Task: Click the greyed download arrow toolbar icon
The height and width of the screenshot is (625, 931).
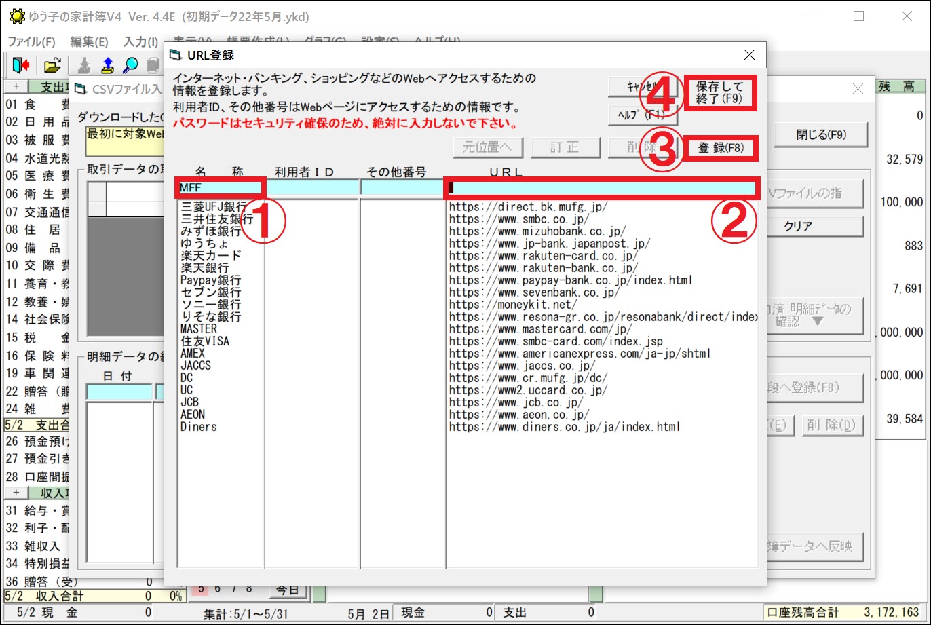Action: click(84, 65)
